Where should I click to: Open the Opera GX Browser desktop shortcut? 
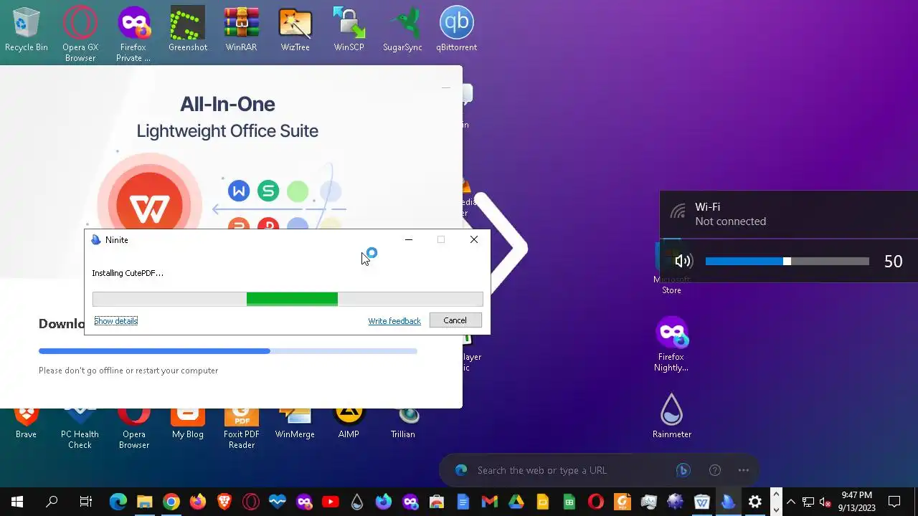click(x=80, y=33)
